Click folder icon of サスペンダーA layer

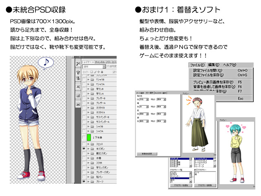[x=93, y=122]
